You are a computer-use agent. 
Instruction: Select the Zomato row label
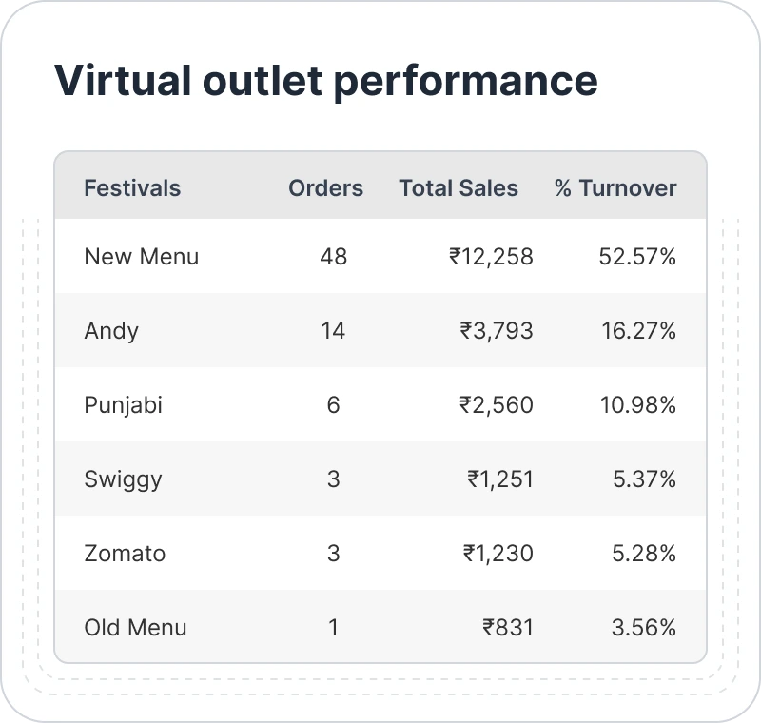point(125,553)
